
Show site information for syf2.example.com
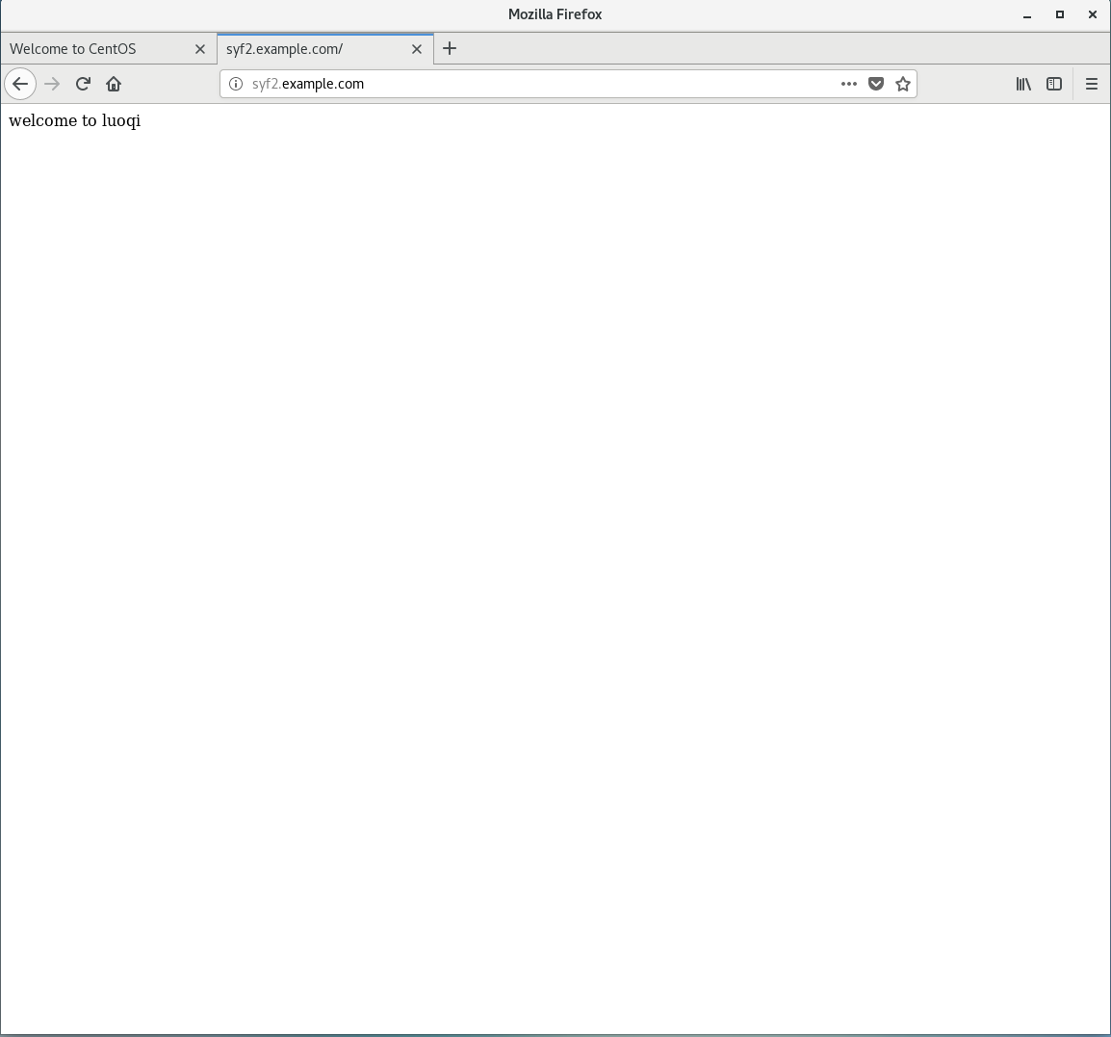[x=236, y=84]
